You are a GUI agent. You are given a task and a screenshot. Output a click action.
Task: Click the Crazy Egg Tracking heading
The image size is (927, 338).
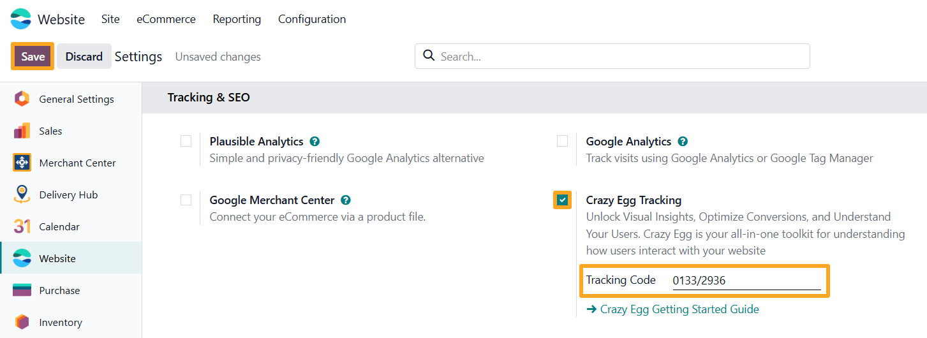(x=634, y=200)
